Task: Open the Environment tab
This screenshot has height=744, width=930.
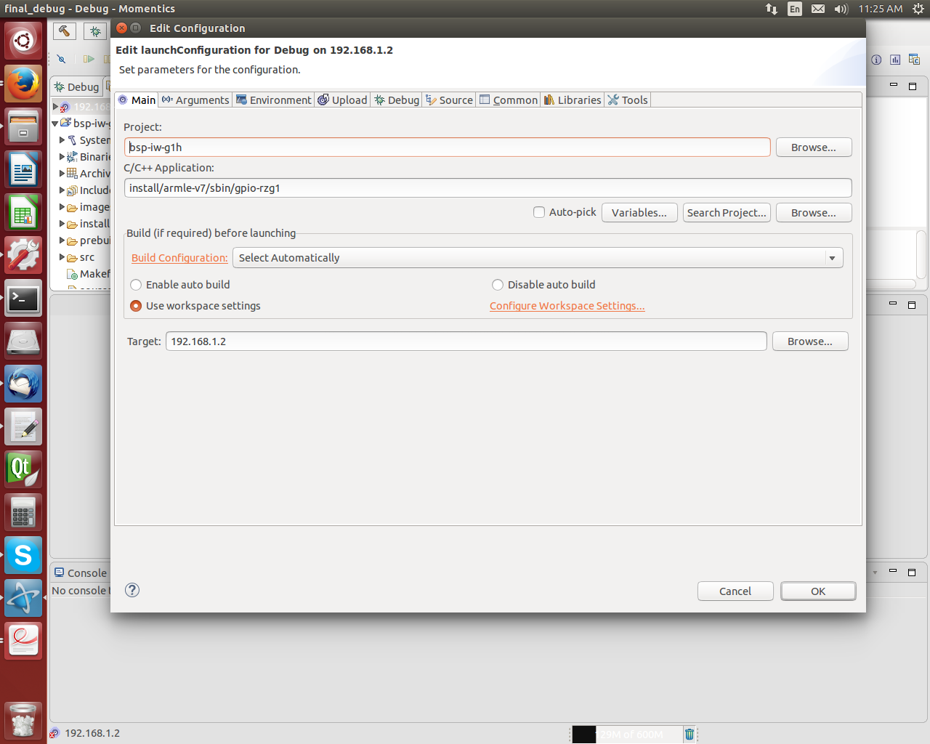Action: click(x=274, y=100)
